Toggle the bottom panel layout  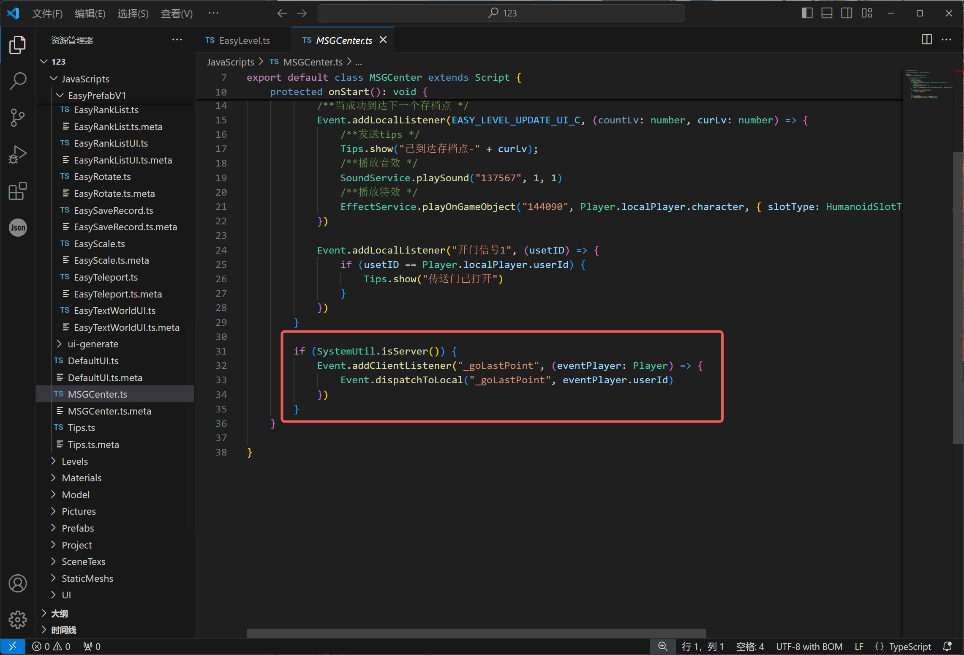point(827,13)
